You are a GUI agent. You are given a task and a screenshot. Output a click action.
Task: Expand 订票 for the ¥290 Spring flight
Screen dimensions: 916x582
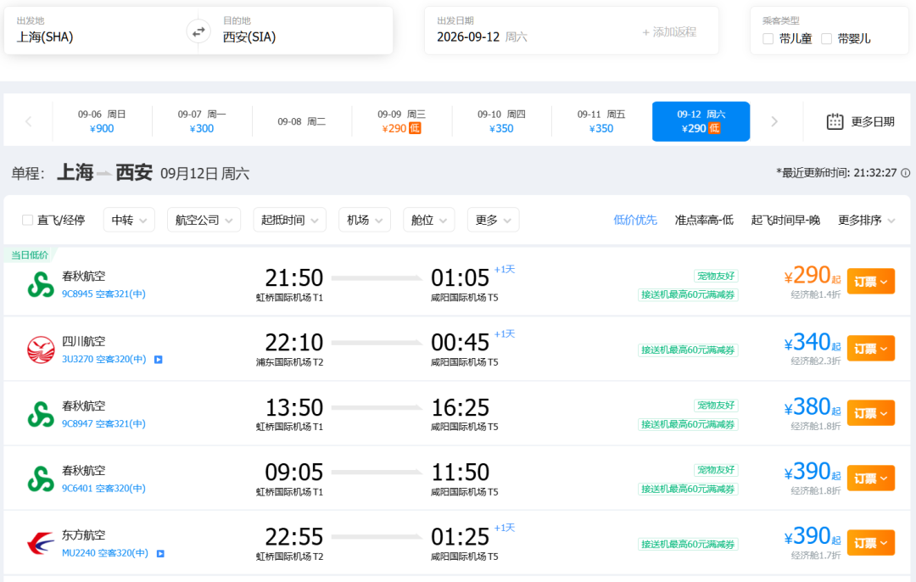[x=870, y=283]
